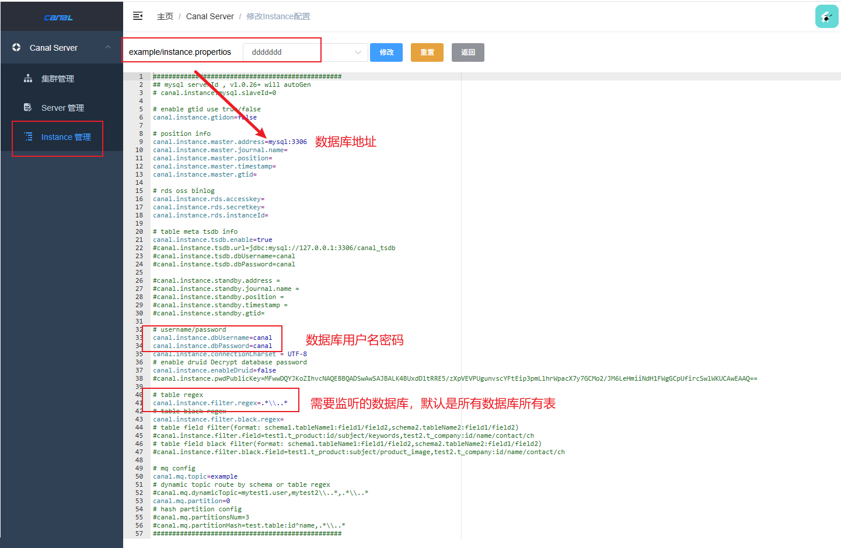Click the Canal logo
Screen dimensions: 841x548
(58, 17)
